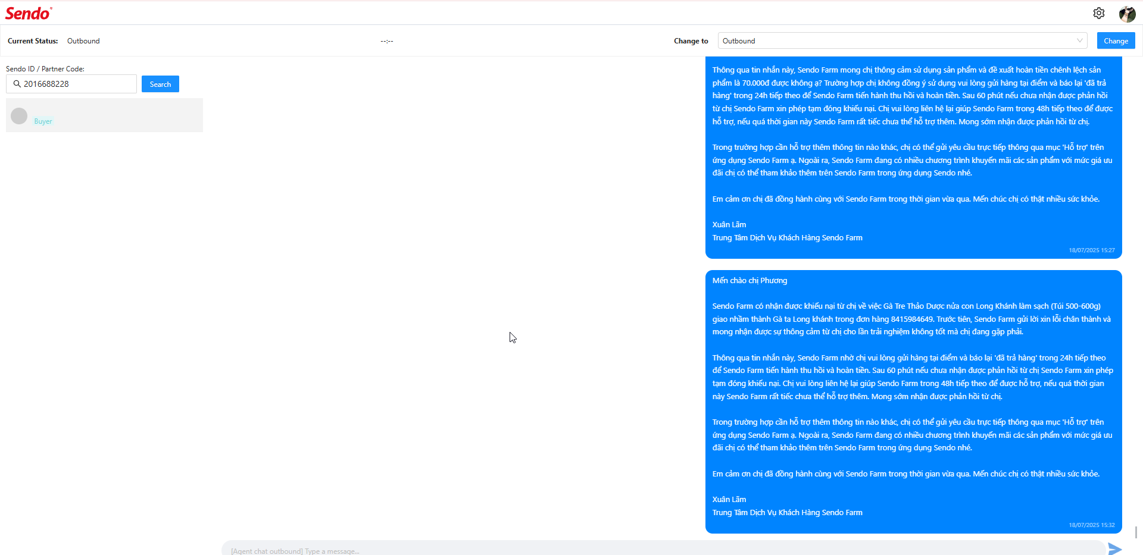
Task: Click the 'Change to' label
Action: (691, 41)
